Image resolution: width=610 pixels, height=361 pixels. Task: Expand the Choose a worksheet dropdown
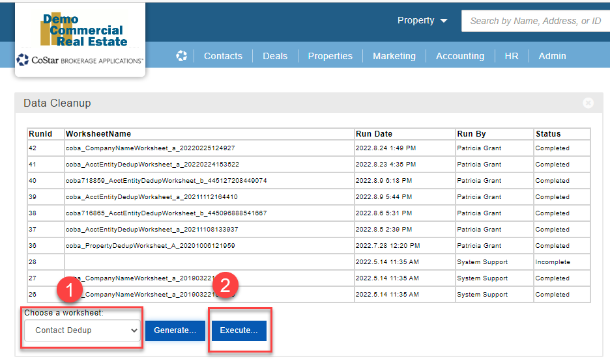tap(82, 330)
